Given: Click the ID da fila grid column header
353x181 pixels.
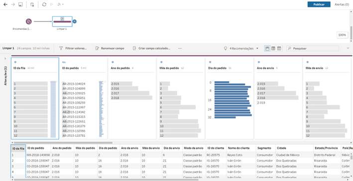Looking at the screenshot, I should pos(18,148).
